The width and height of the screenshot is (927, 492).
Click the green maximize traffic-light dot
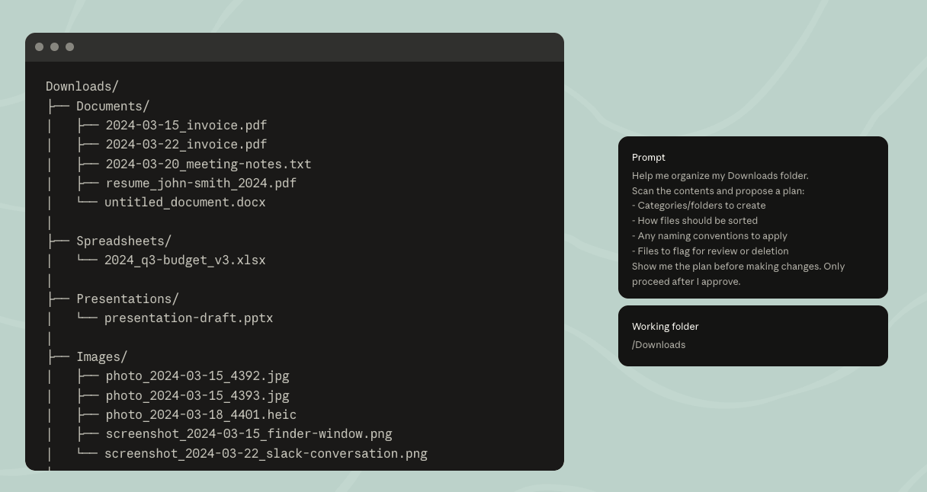point(69,46)
